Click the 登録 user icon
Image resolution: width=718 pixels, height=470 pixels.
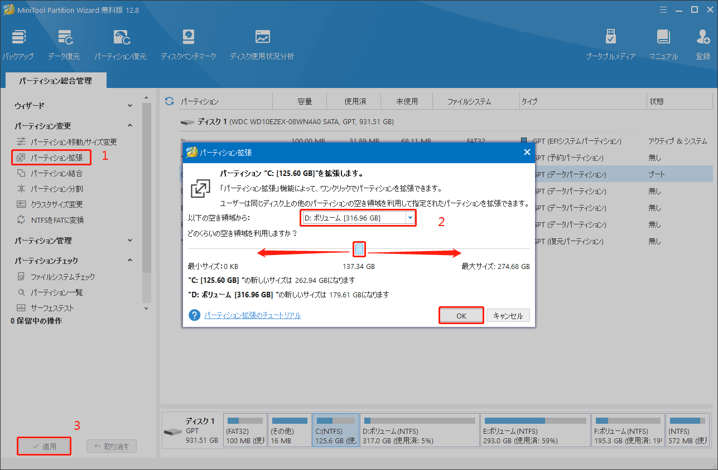pyautogui.click(x=703, y=45)
